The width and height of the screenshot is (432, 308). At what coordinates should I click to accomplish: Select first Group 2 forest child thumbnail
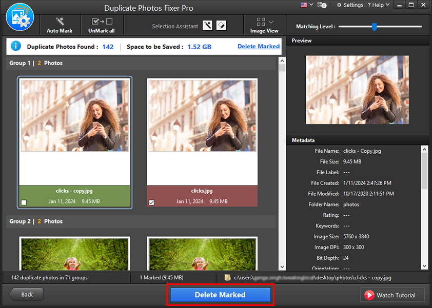click(x=75, y=254)
